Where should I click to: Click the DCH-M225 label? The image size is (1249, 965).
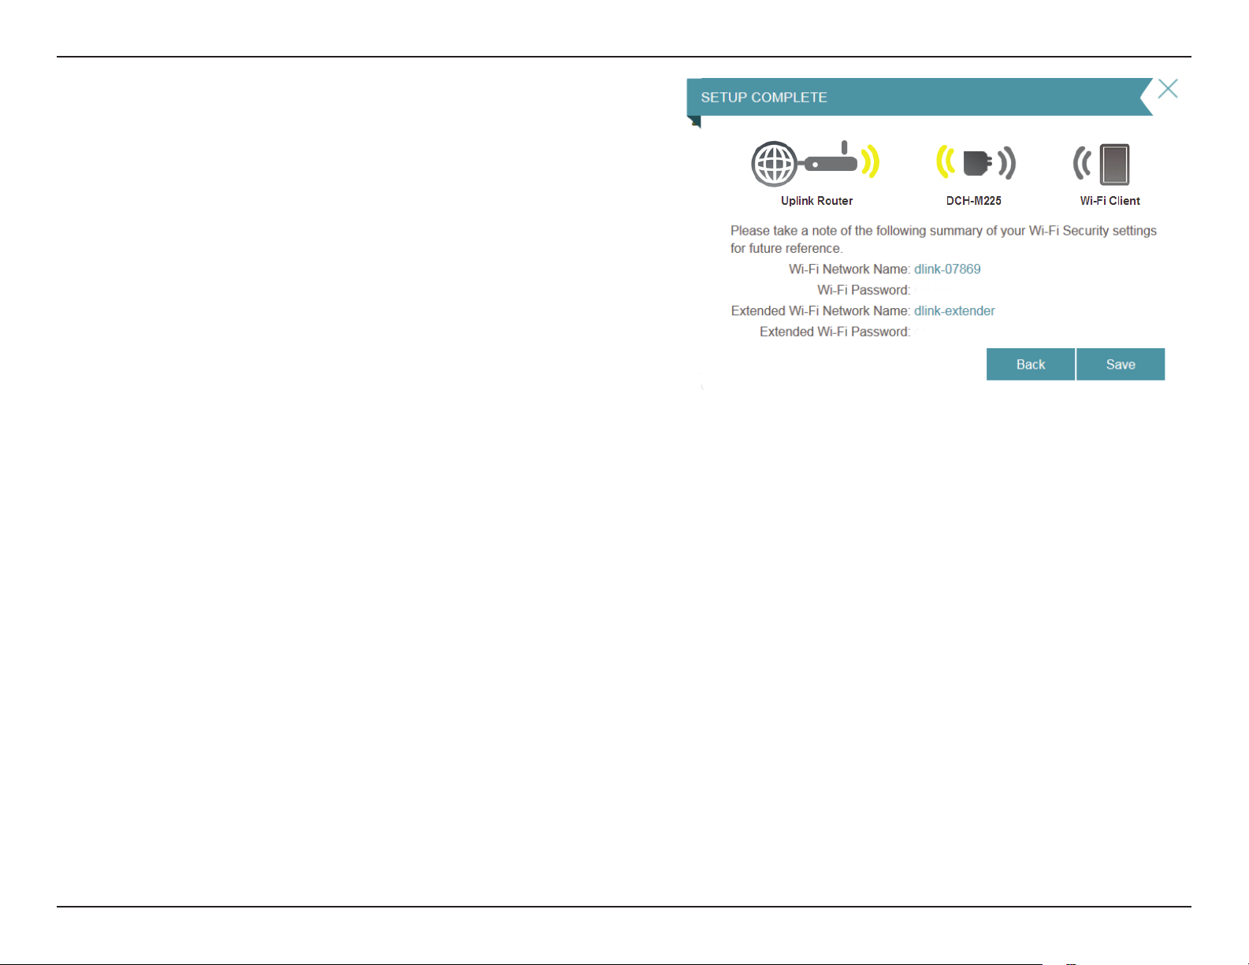point(974,201)
